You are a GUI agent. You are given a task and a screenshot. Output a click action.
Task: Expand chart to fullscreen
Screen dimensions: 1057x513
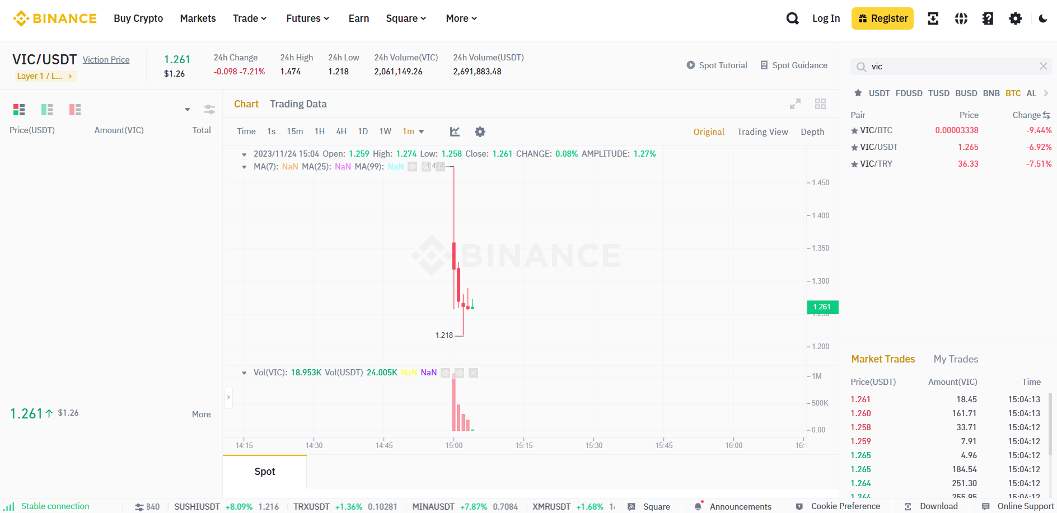(x=795, y=104)
